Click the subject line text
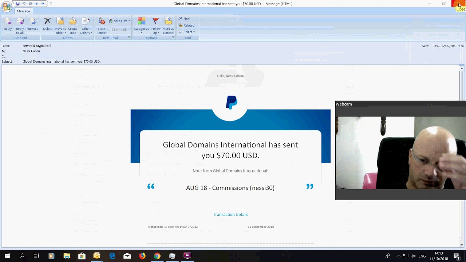The width and height of the screenshot is (466, 262). 62,61
